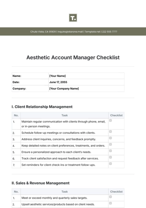The image size is (146, 208).
Task: Click the I. Client Relationship Management heading
Action: coord(42,107)
